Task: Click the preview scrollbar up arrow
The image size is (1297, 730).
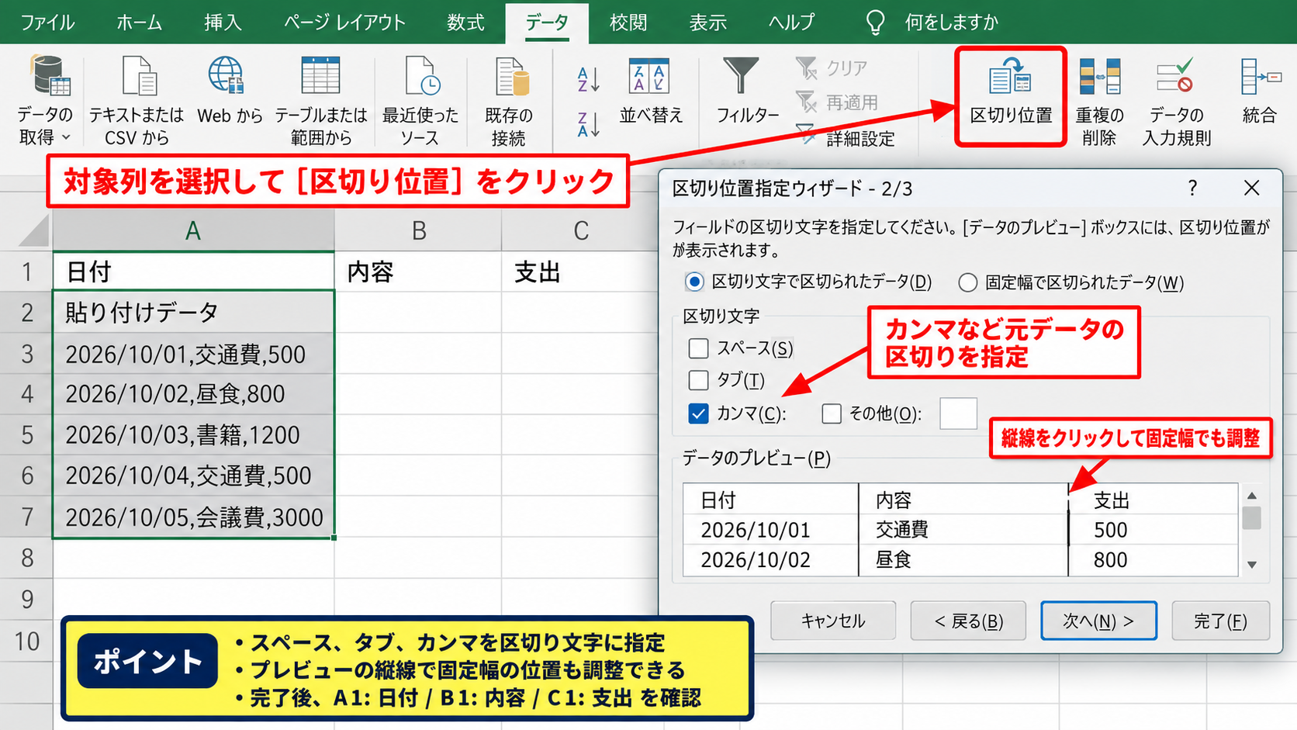Action: 1252,496
